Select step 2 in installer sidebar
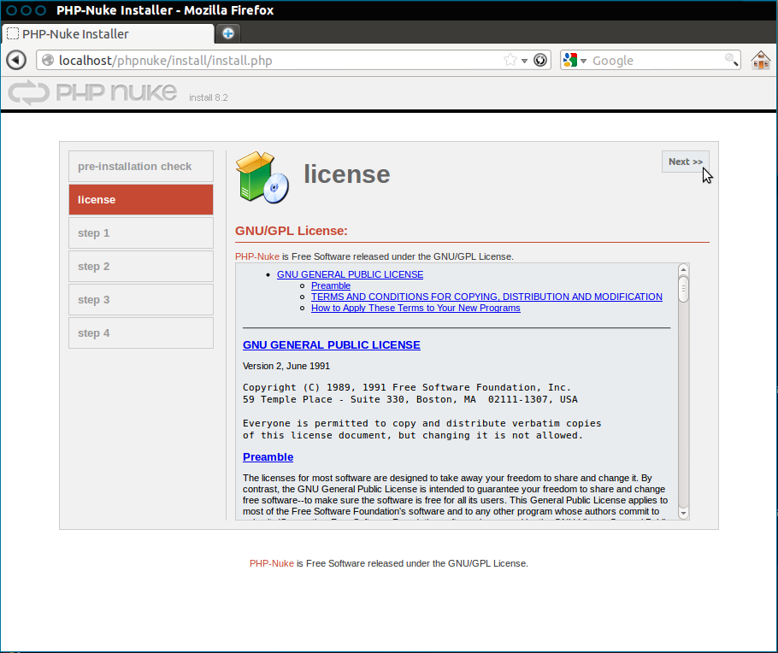The width and height of the screenshot is (778, 653). coord(141,267)
